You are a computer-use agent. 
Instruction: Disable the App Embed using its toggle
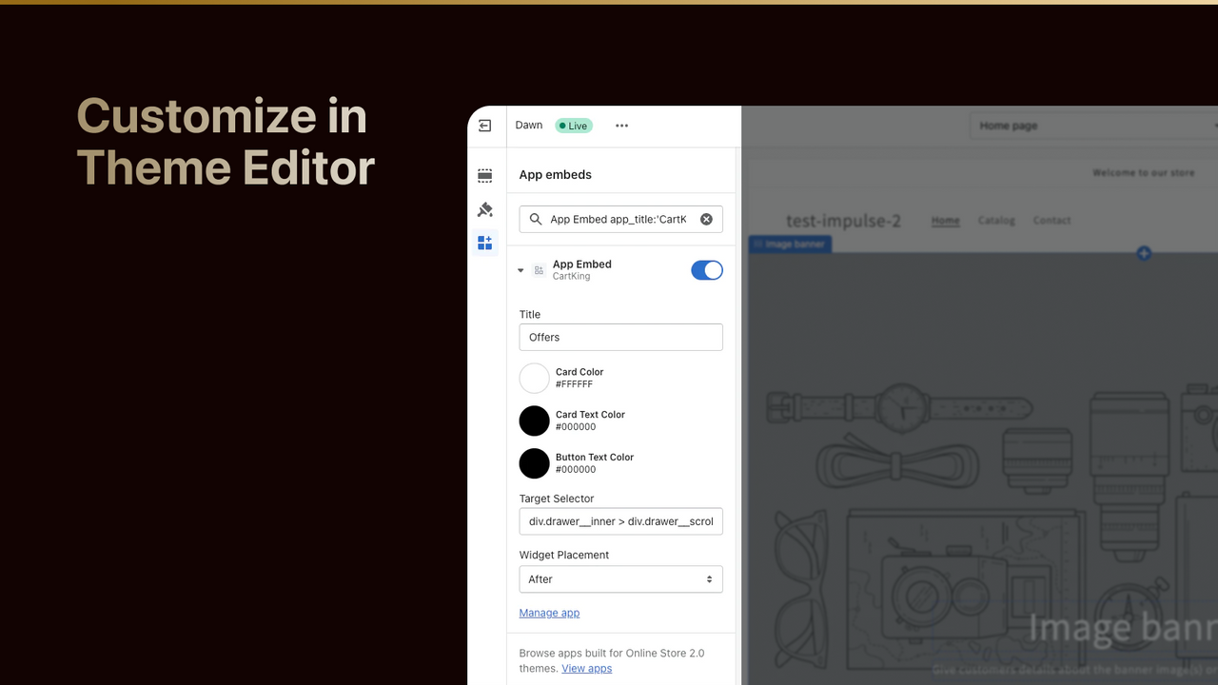(707, 270)
